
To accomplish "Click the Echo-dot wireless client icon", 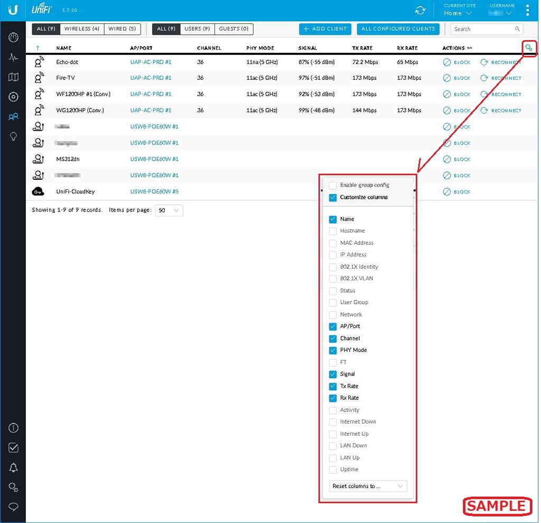I will (x=39, y=62).
